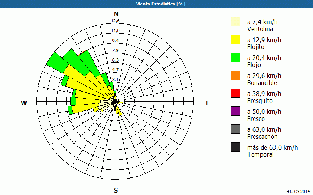313x195 pixels.
Task: Click the S compass label
Action: tap(116, 190)
